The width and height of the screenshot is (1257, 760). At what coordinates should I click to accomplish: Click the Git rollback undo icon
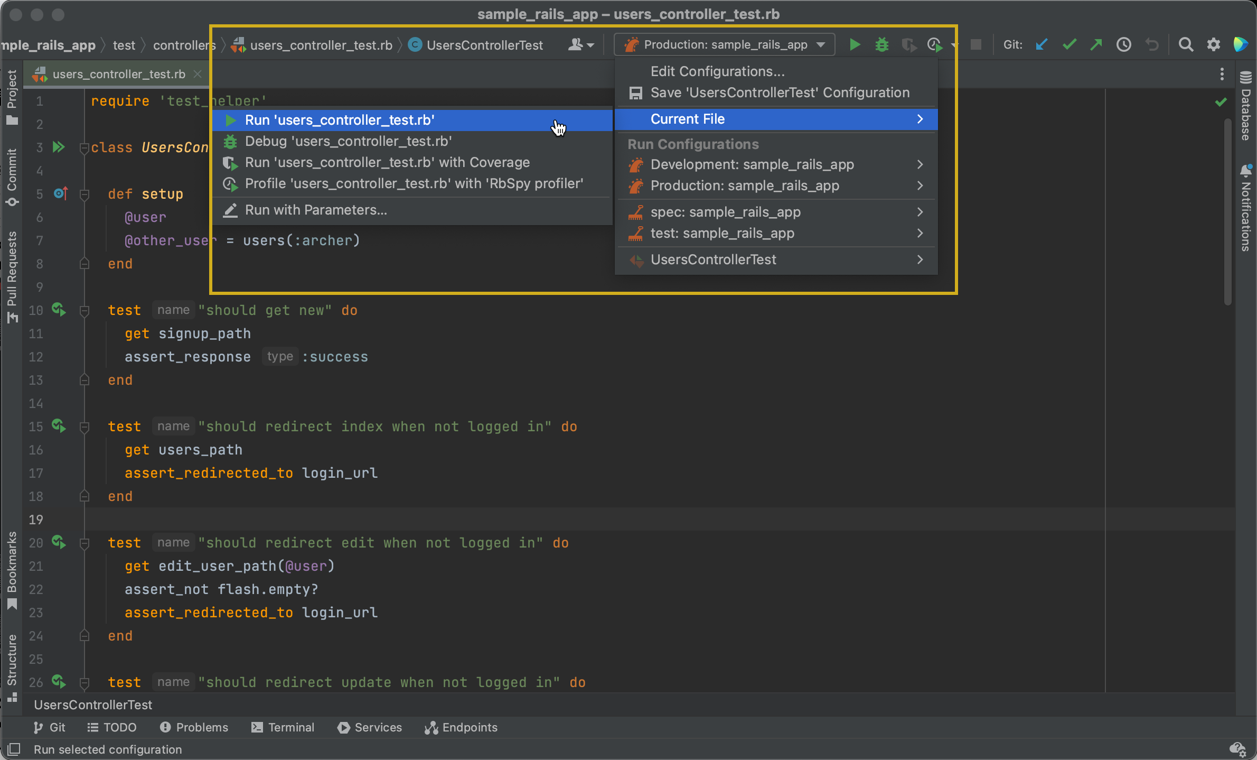point(1152,45)
